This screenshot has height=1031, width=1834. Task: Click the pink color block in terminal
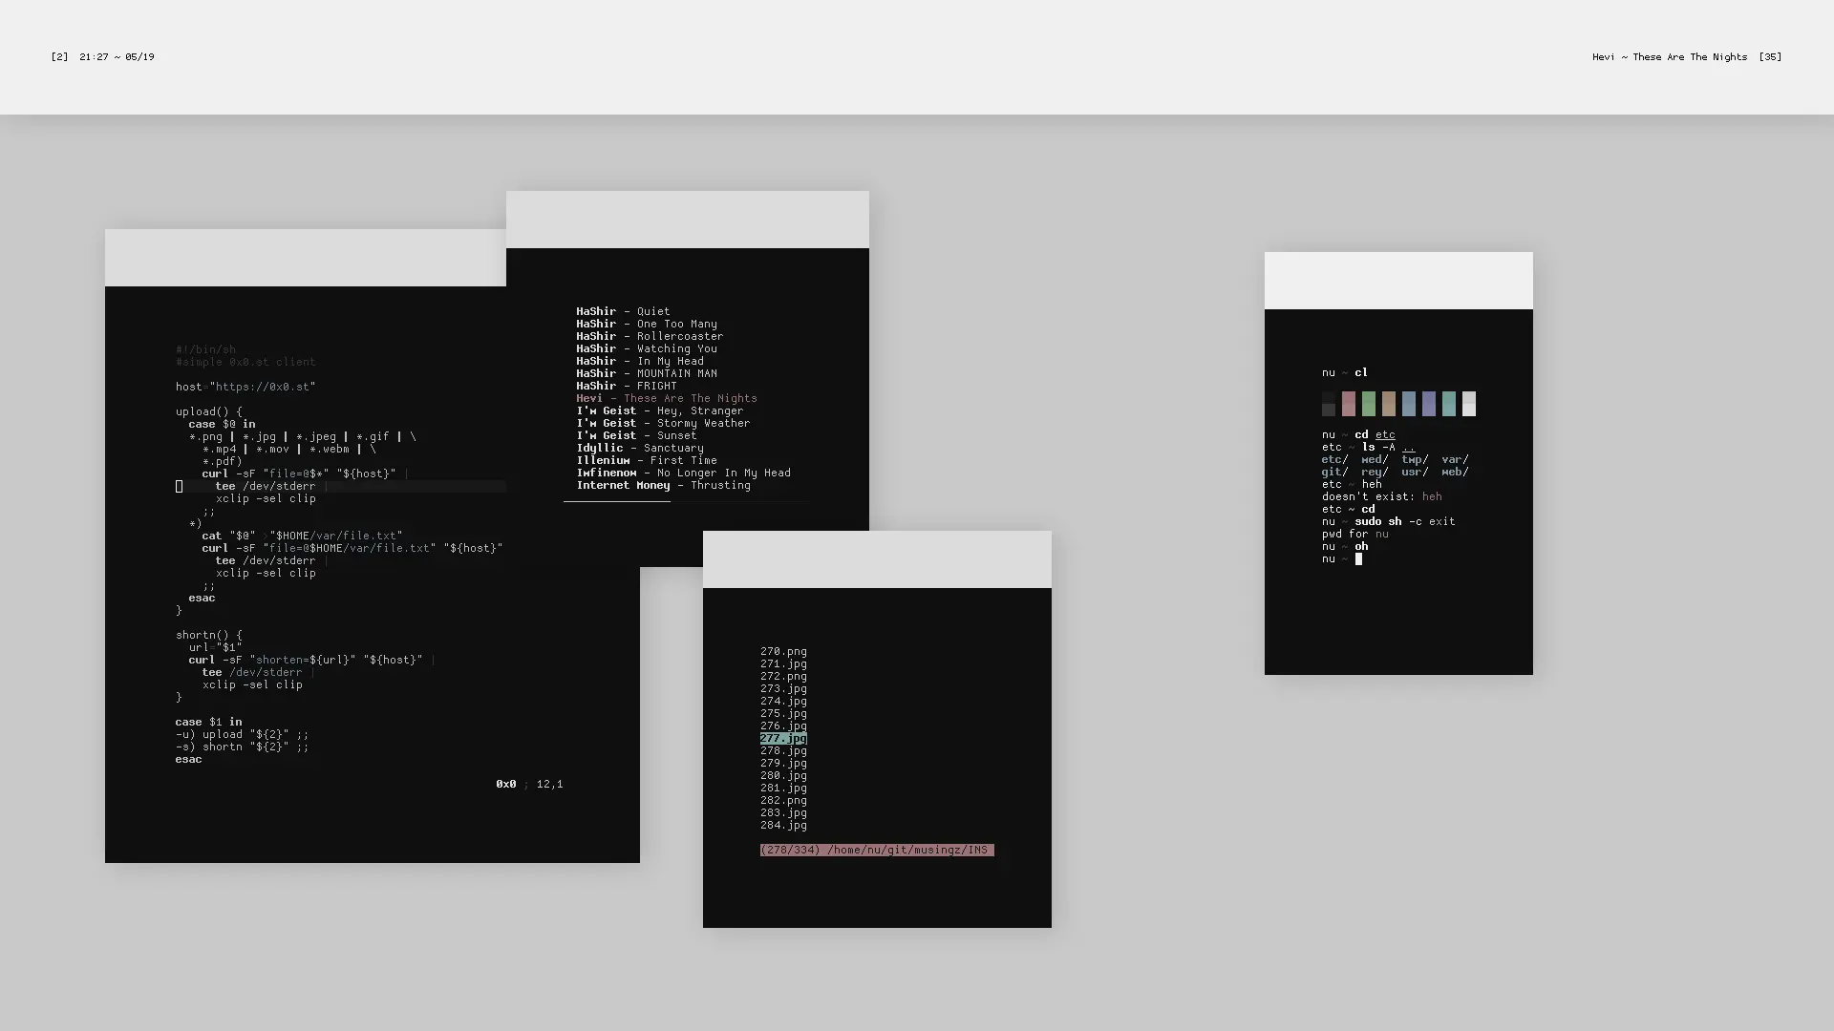coord(1348,404)
